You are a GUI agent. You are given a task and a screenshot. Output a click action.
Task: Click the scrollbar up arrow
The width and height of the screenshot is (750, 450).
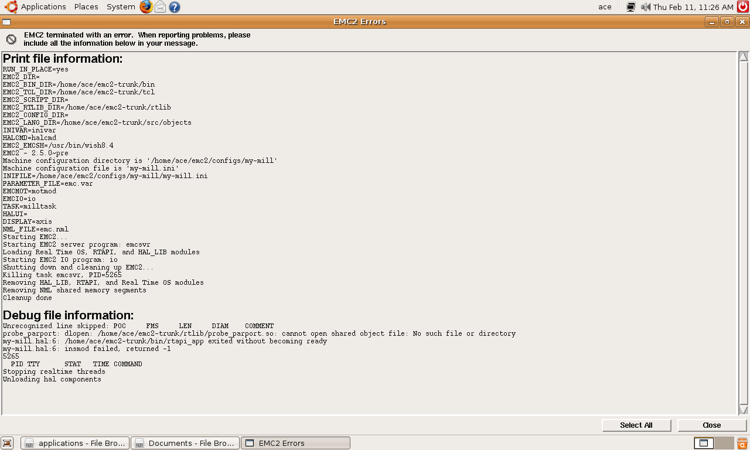click(743, 57)
